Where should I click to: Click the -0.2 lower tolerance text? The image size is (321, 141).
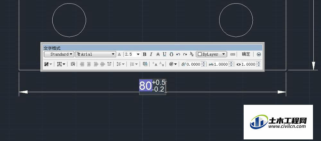(x=158, y=89)
